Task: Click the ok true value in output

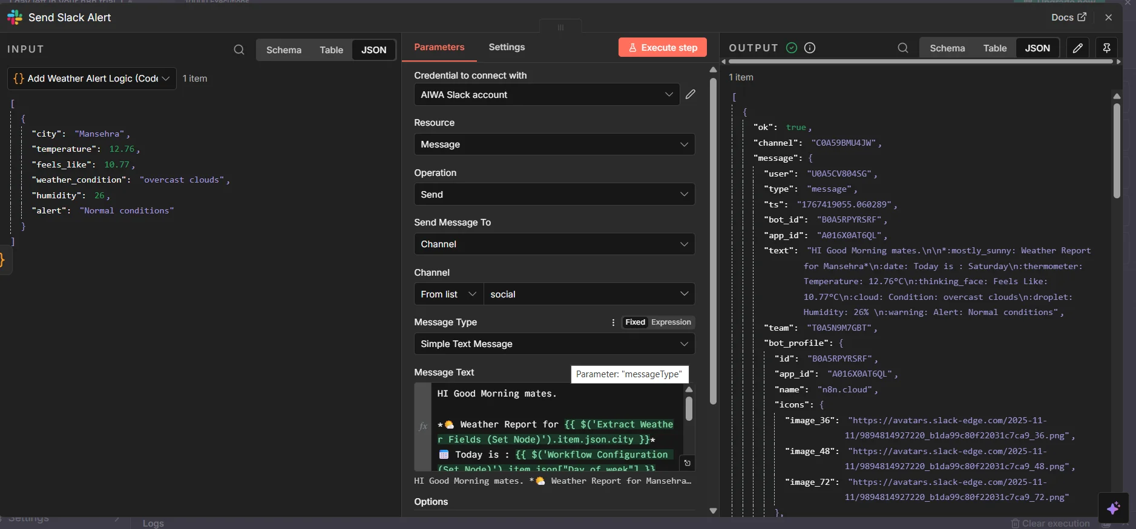Action: coord(796,127)
